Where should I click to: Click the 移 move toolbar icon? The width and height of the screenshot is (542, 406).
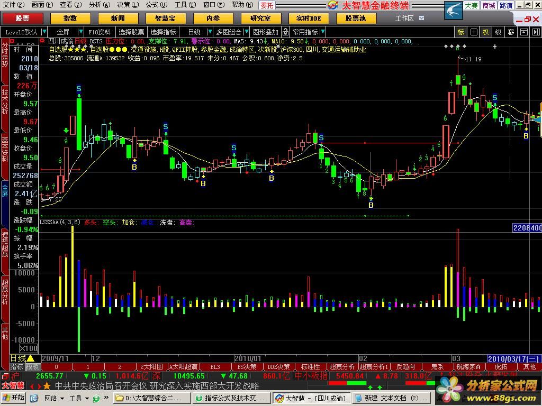[x=511, y=32]
